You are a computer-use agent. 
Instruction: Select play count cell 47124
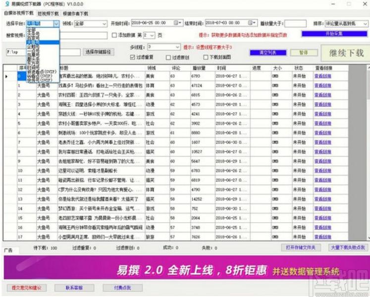click(x=203, y=86)
